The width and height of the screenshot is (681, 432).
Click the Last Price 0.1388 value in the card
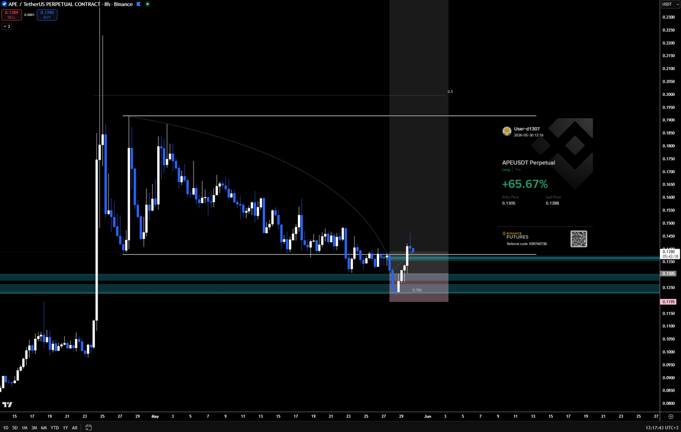coord(553,203)
